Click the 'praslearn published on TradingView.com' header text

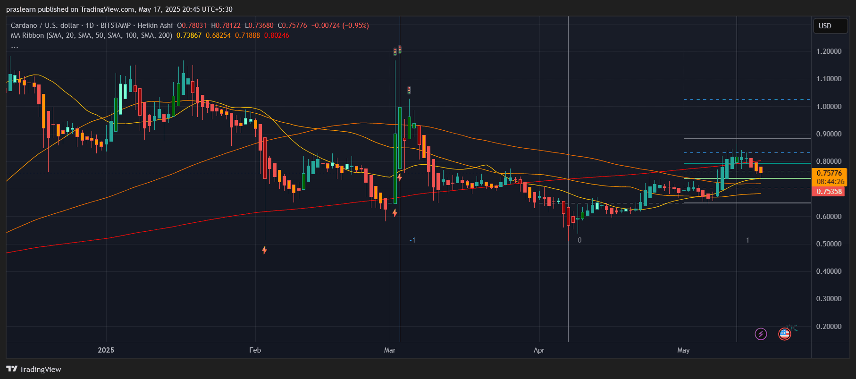(x=70, y=9)
